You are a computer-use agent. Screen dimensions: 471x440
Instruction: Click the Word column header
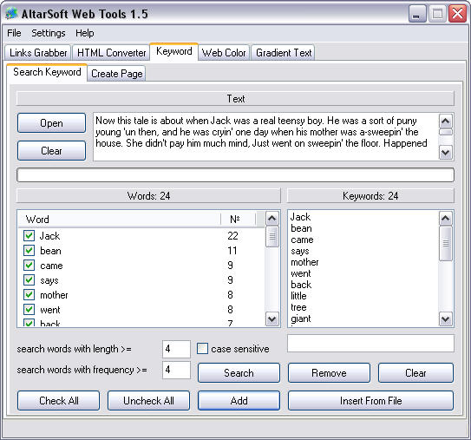(x=119, y=219)
